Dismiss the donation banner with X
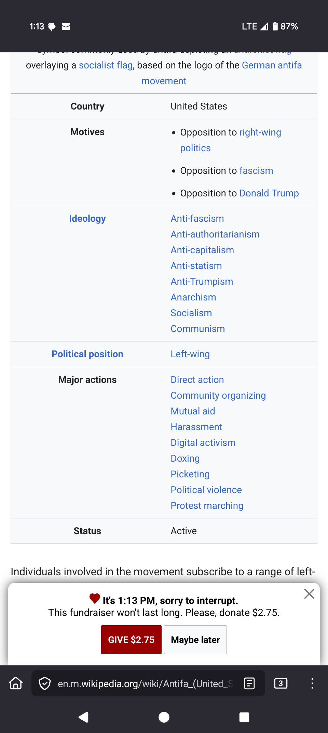Image resolution: width=328 pixels, height=733 pixels. point(309,594)
